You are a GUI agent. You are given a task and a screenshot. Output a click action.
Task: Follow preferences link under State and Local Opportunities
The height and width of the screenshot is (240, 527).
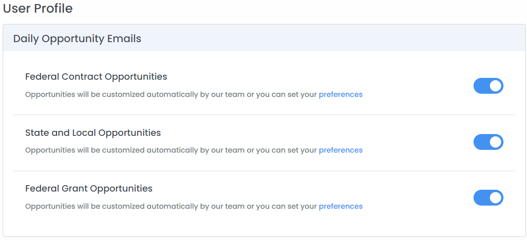pos(341,150)
